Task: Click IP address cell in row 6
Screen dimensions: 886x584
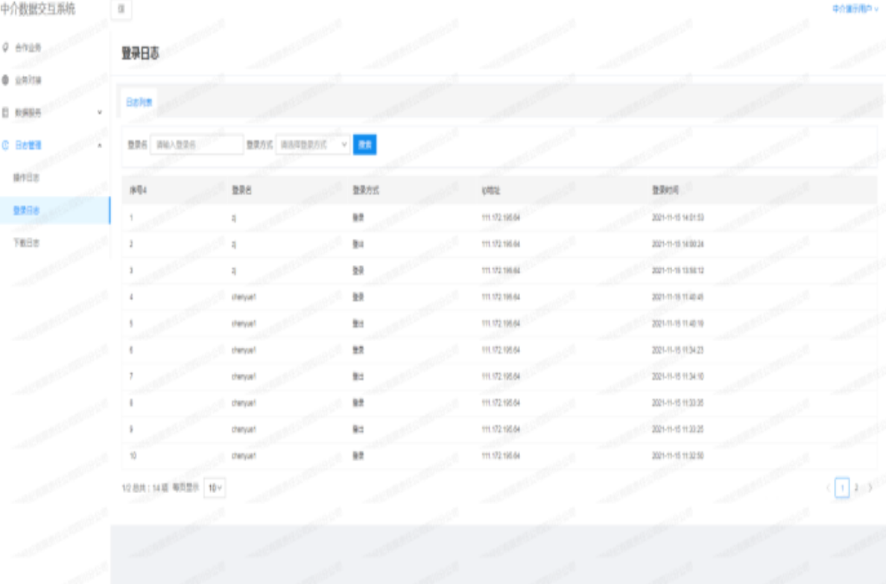Action: (501, 350)
